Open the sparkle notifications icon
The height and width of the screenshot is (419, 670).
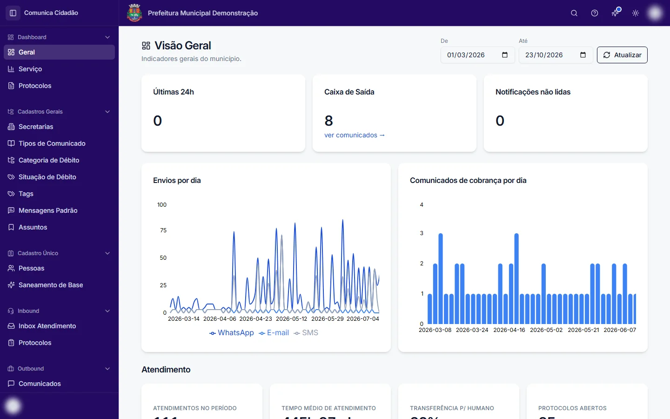tap(615, 13)
